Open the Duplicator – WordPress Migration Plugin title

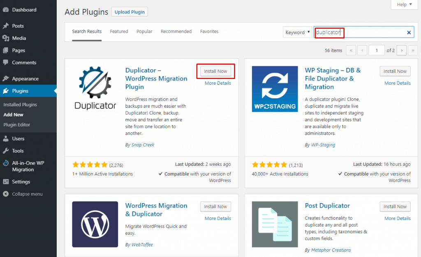coord(156,79)
